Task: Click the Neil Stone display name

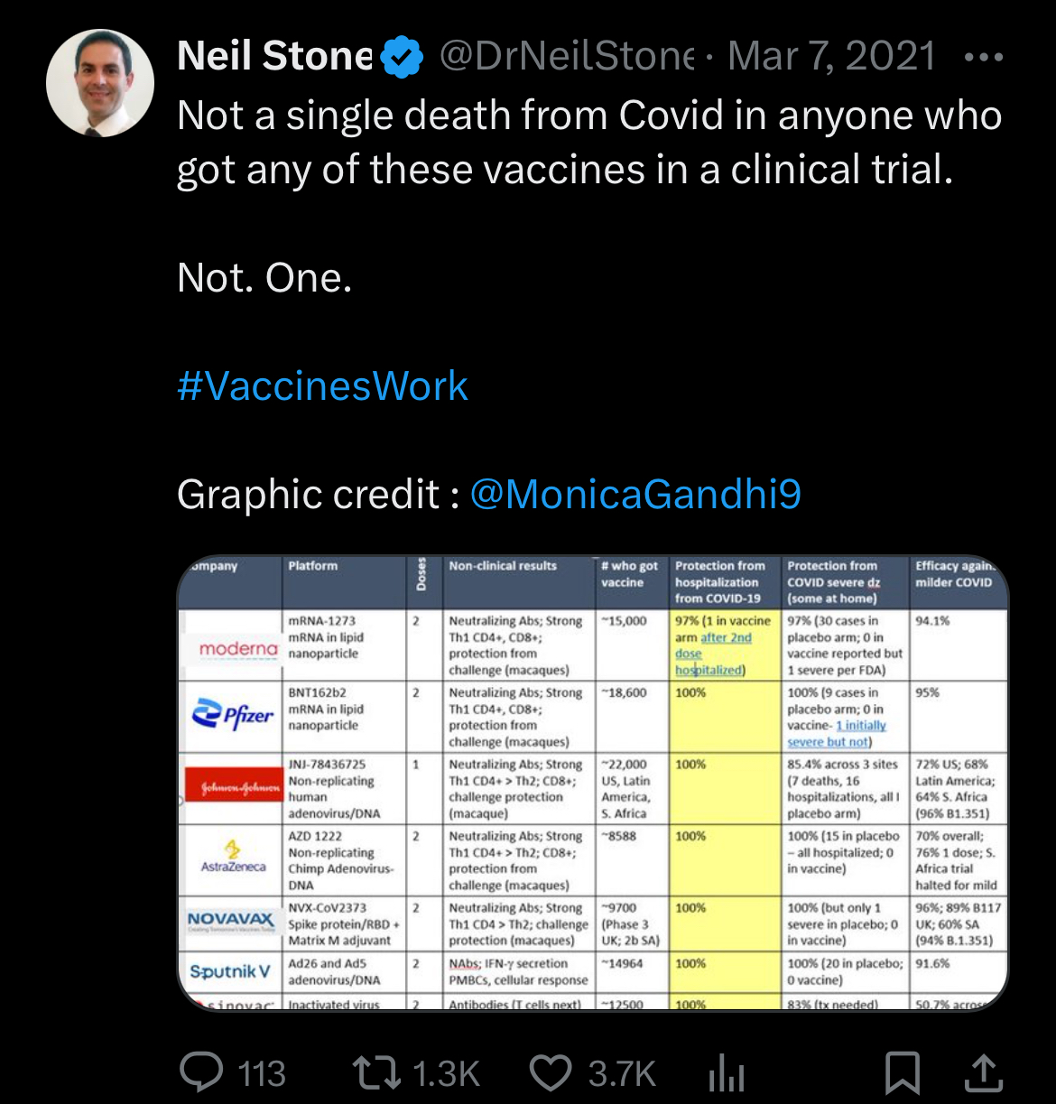Action: click(x=274, y=56)
